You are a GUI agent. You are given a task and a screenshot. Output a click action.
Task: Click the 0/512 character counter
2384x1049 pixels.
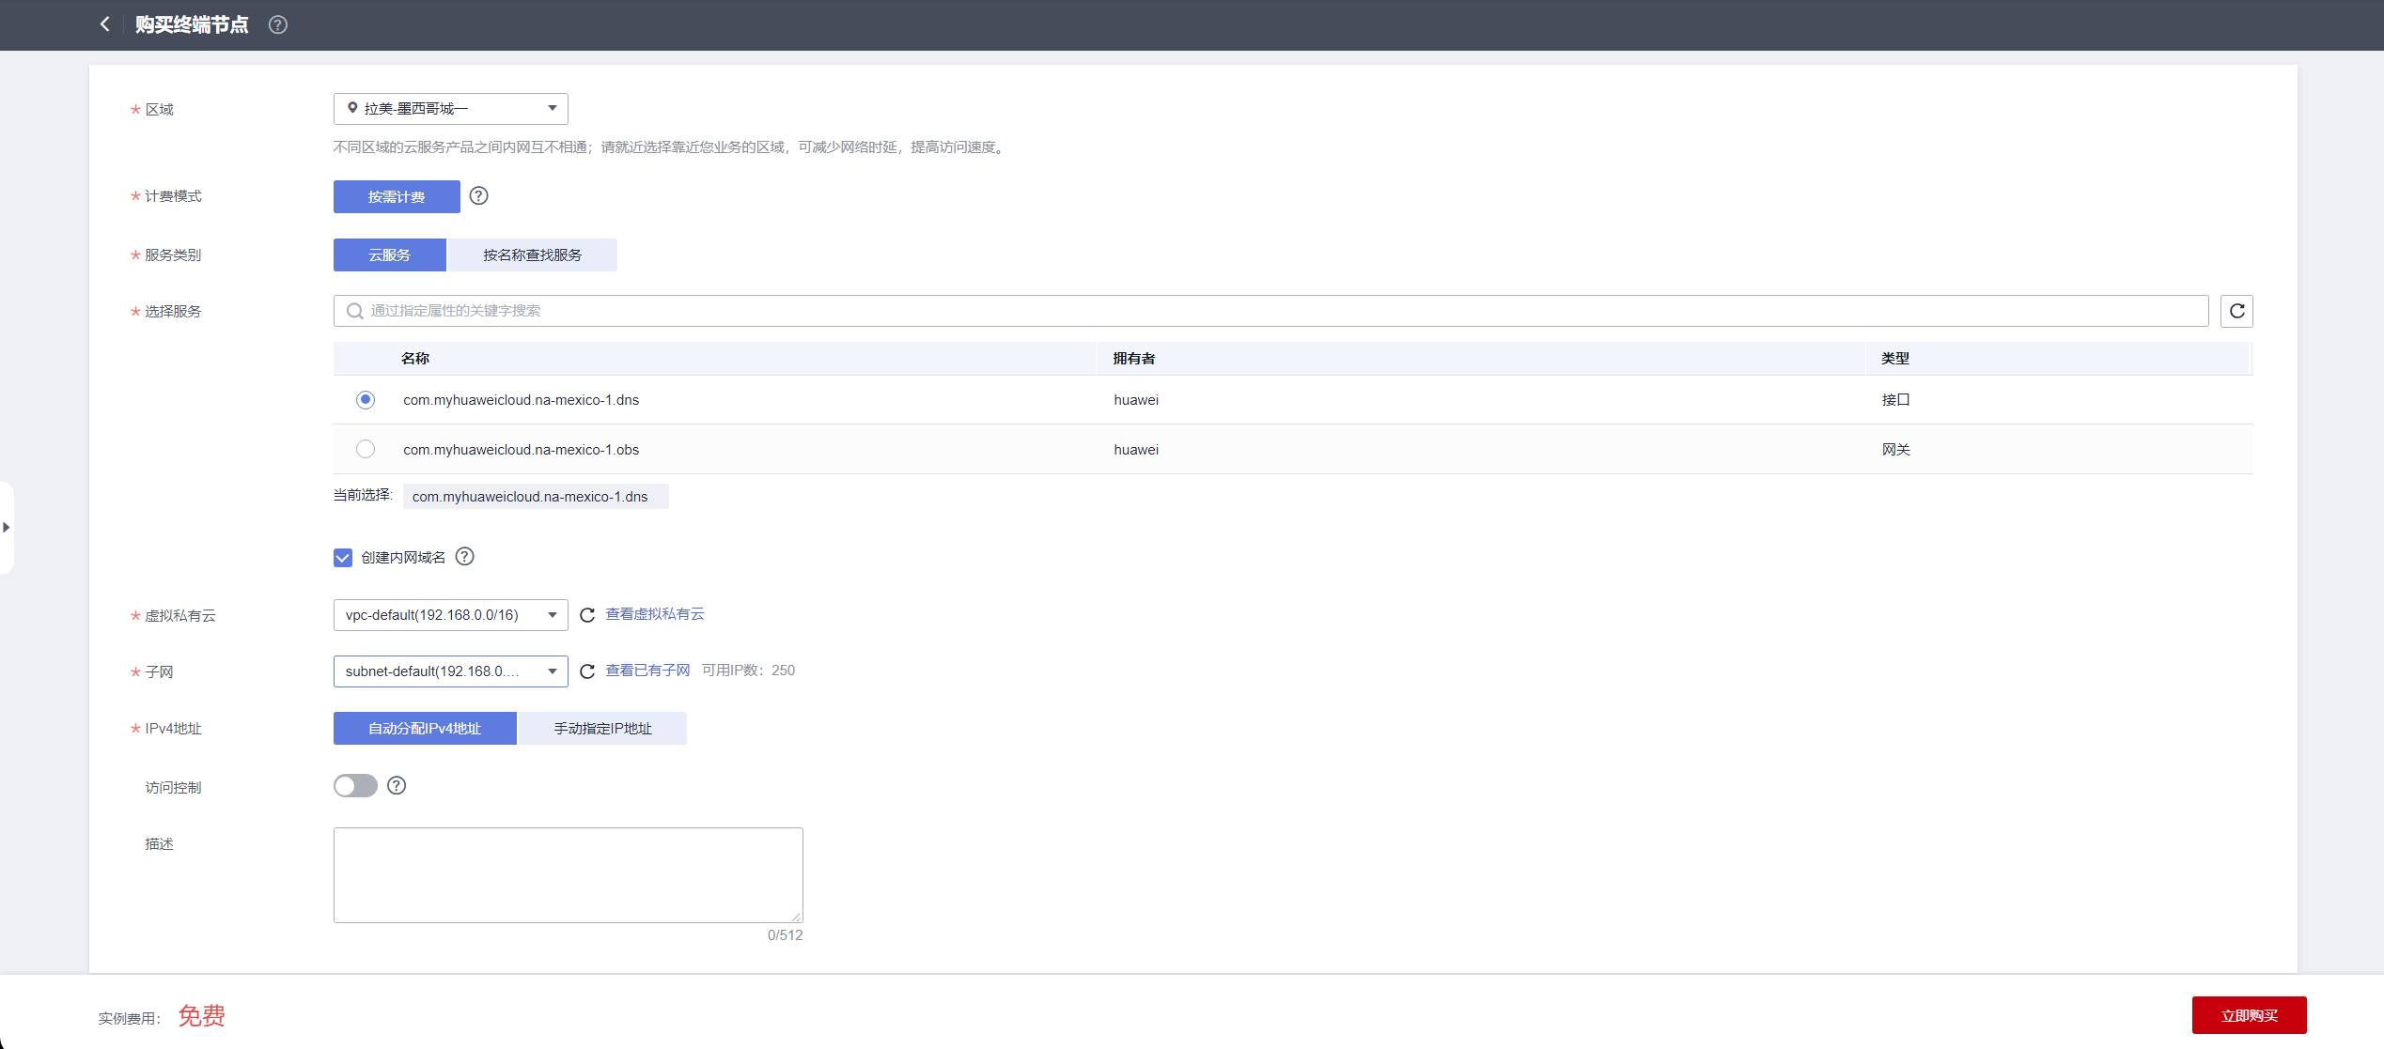point(786,935)
